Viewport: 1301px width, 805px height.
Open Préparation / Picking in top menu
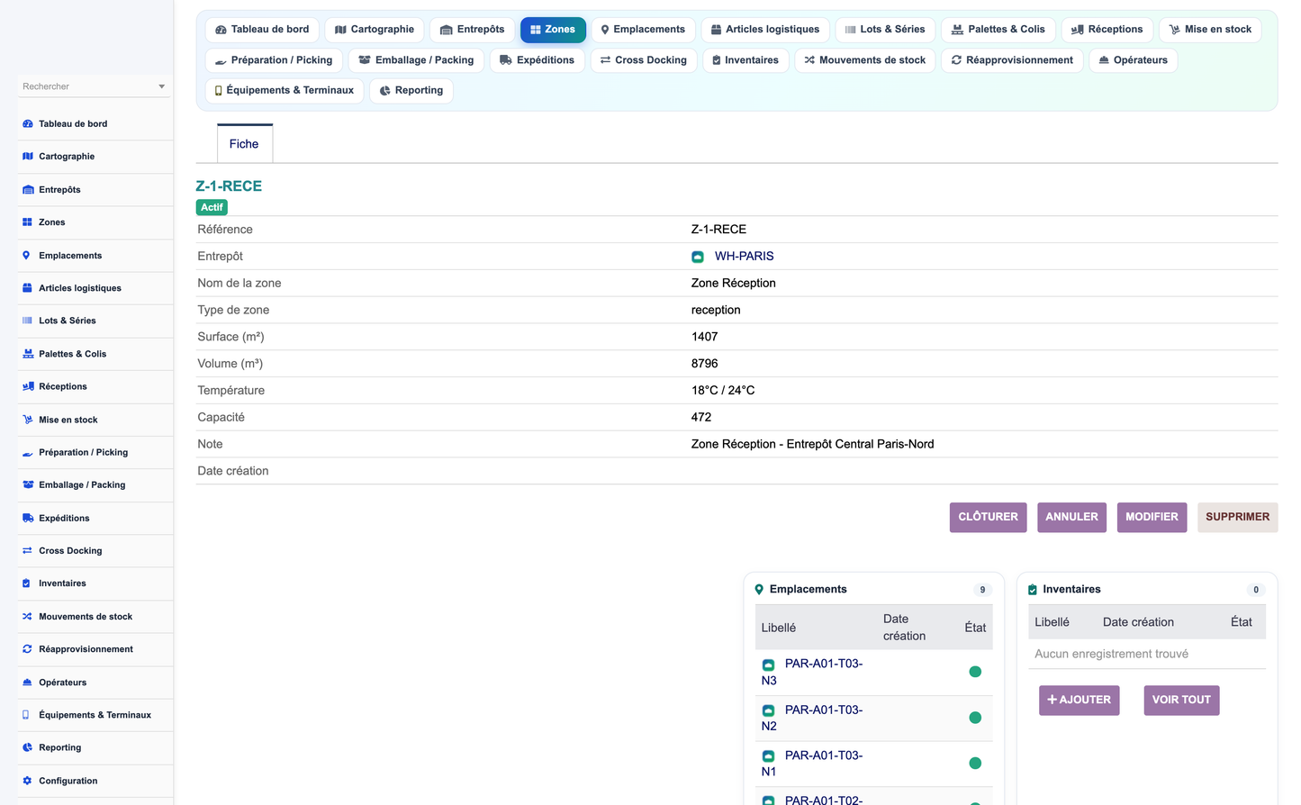(x=274, y=60)
